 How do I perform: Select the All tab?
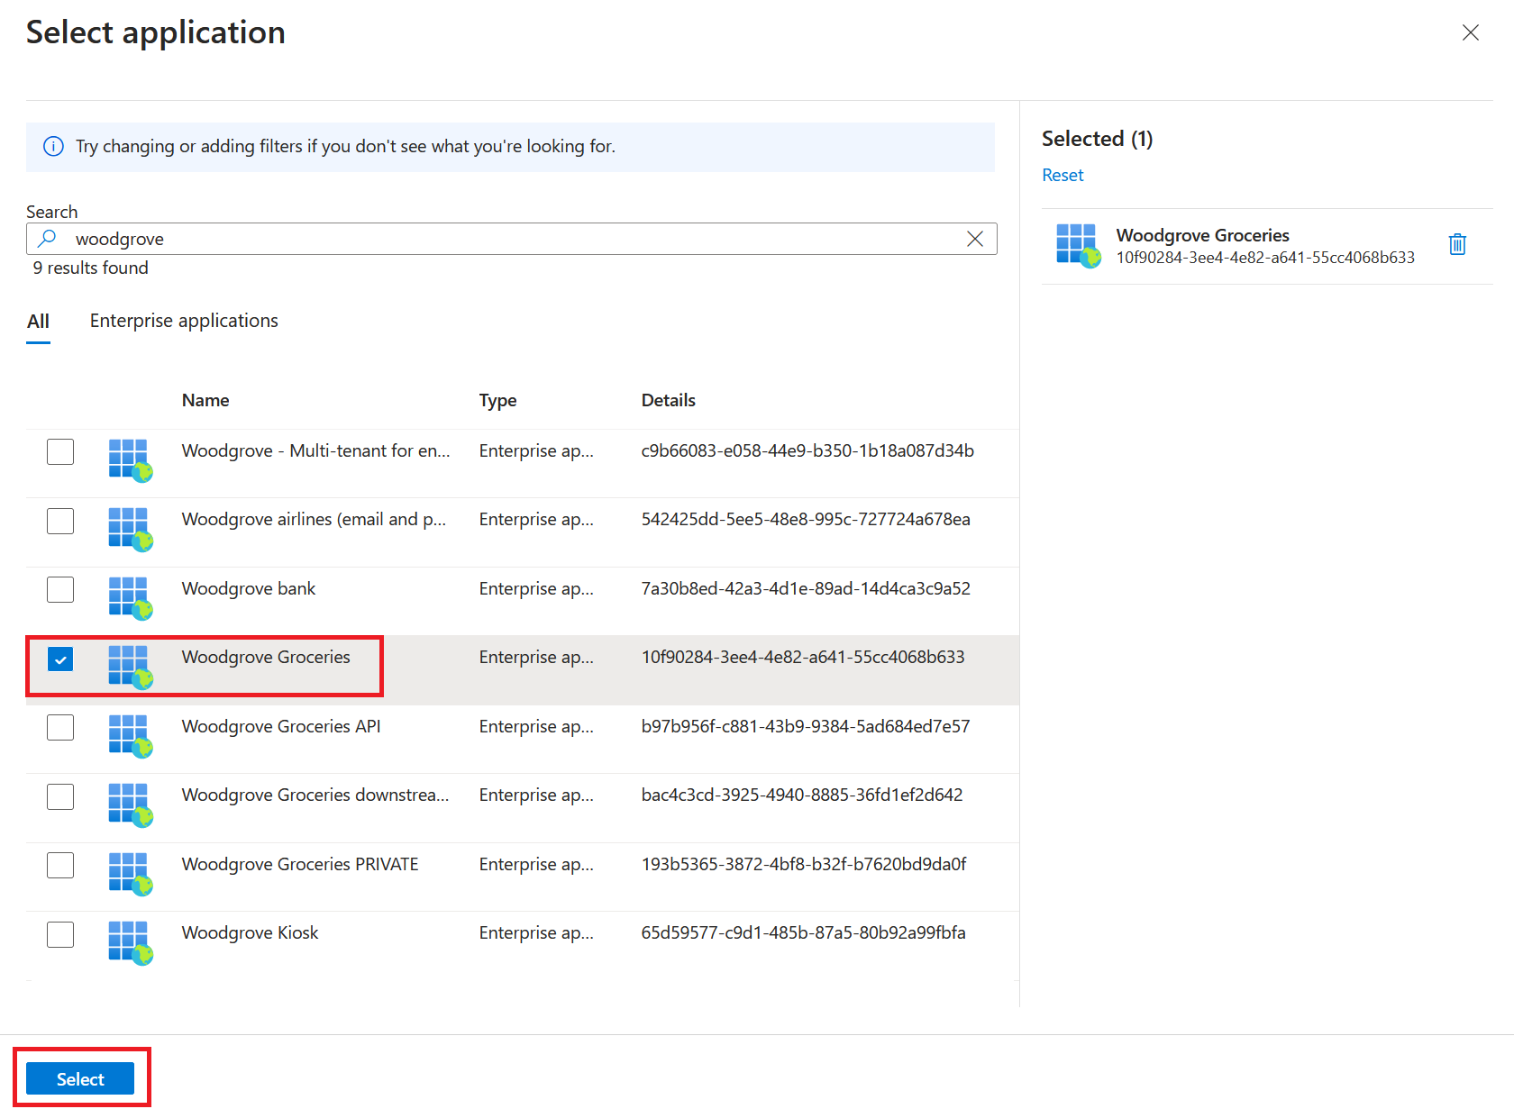point(38,322)
